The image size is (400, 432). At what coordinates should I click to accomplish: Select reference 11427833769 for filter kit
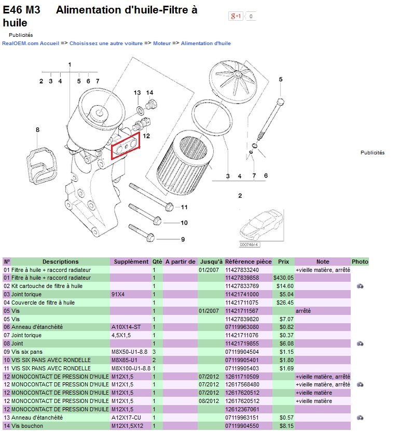[242, 286]
